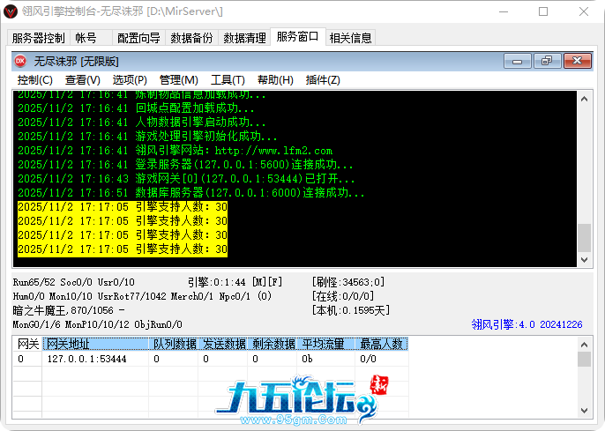Sort by 网关地址 column header
Screen dimensions: 605x431
tap(95, 344)
